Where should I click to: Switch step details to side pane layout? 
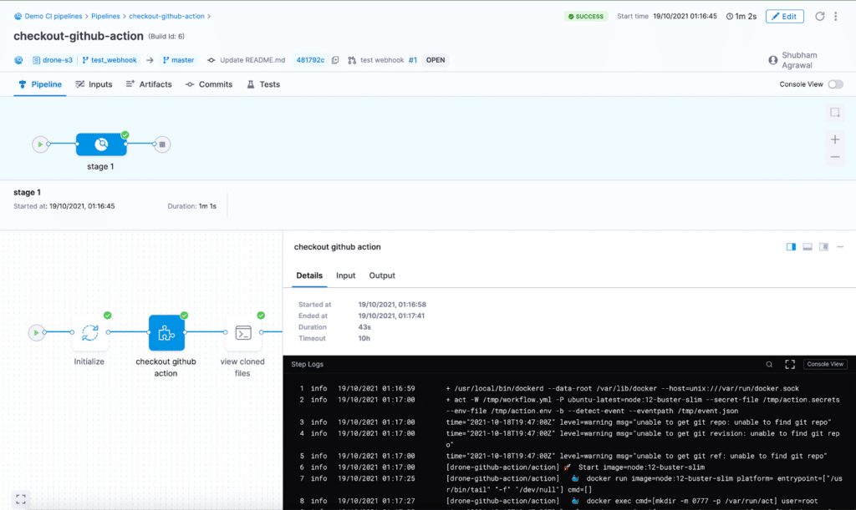pos(790,246)
